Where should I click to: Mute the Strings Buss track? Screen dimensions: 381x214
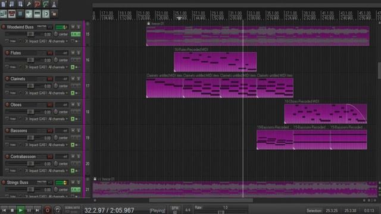pos(73,182)
